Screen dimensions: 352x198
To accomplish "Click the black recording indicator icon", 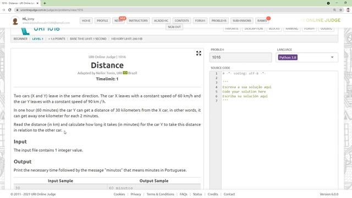I will click(x=328, y=3).
